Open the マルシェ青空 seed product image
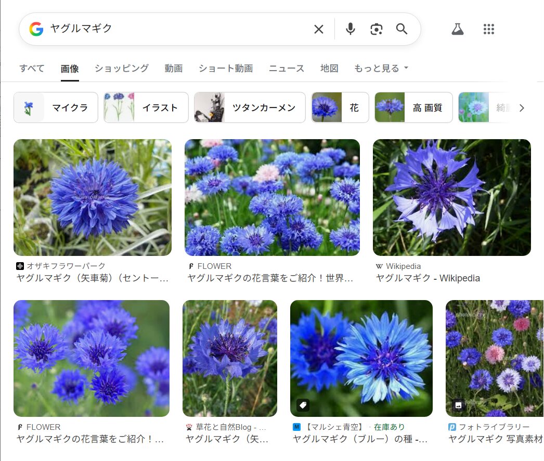Image resolution: width=544 pixels, height=461 pixels. 361,358
